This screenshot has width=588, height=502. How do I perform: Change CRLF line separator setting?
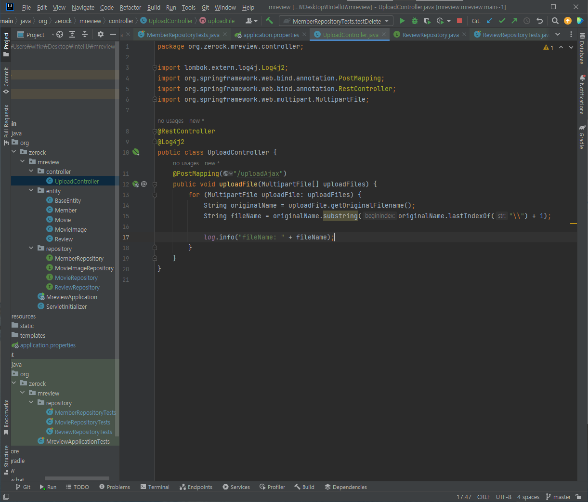click(483, 497)
